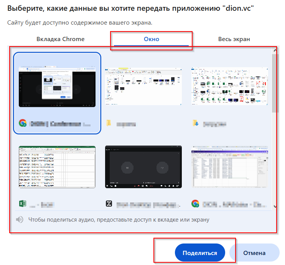Click the green Excel icon
This screenshot has height=265, width=285.
pos(23,204)
